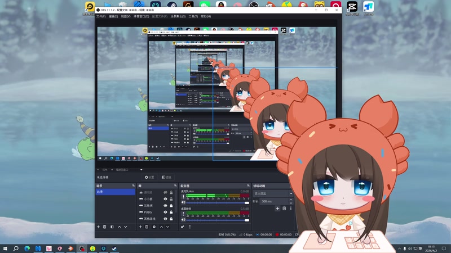The image size is (451, 253).
Task: Zoom in preview with the plus icon
Action: (112, 170)
